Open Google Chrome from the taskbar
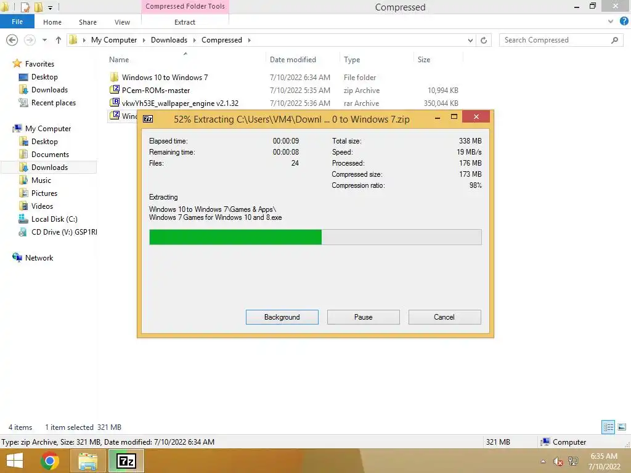 point(50,461)
